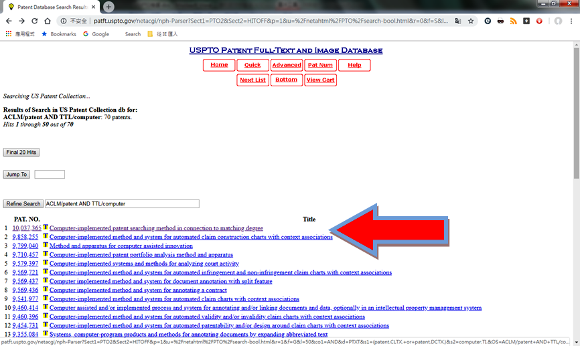Viewport: 580px width, 346px height.
Task: Go forward to the next page
Action: coord(22,21)
